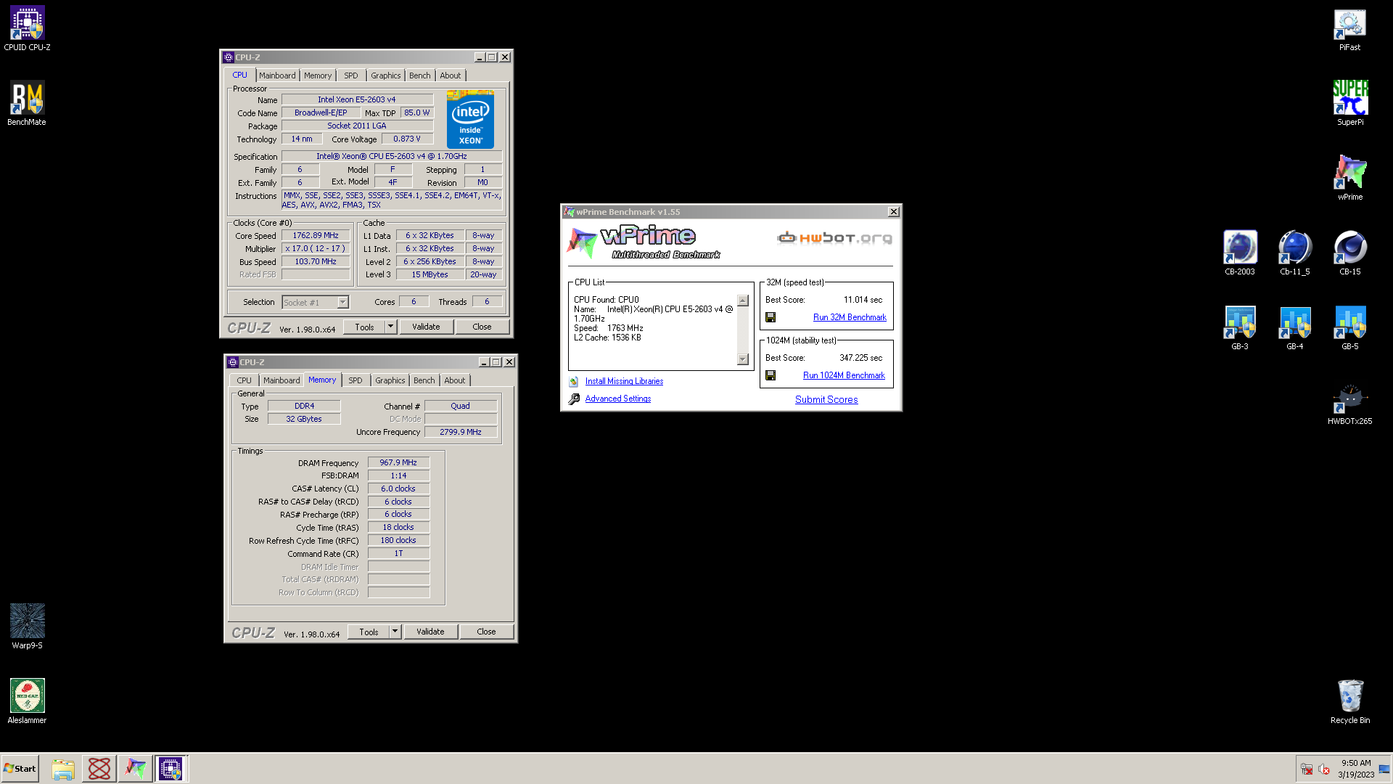The image size is (1393, 784).
Task: Select the Uncore Frequency 2799.9 MHz value
Action: coord(461,432)
